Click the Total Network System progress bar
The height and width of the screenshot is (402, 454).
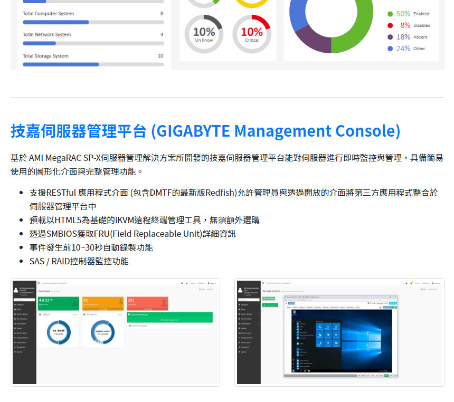click(93, 43)
